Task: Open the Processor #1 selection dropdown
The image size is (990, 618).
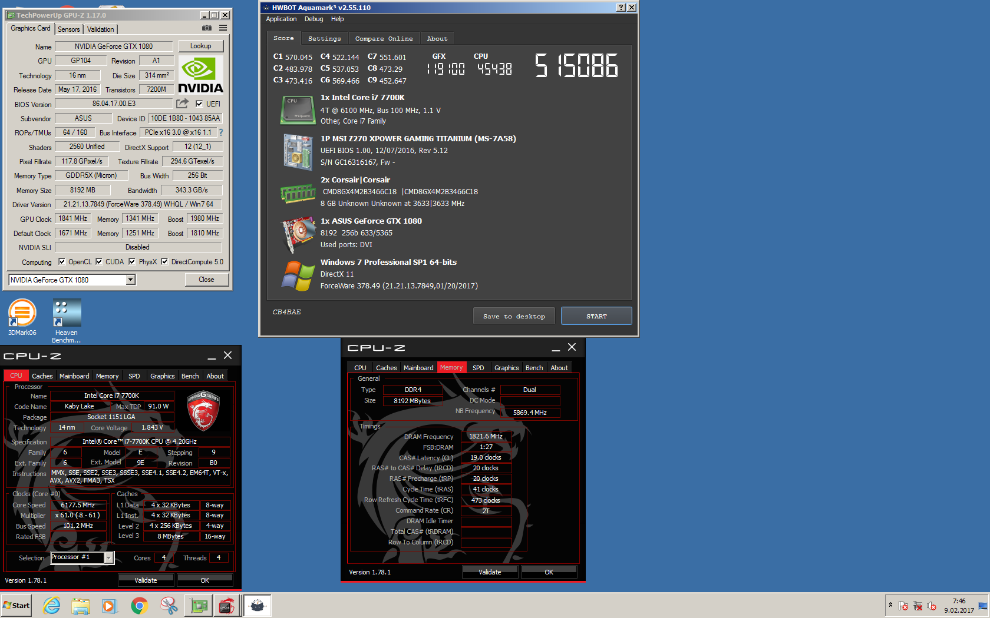Action: [x=108, y=557]
